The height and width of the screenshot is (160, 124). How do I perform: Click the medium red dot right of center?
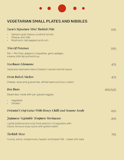[x=75, y=8]
